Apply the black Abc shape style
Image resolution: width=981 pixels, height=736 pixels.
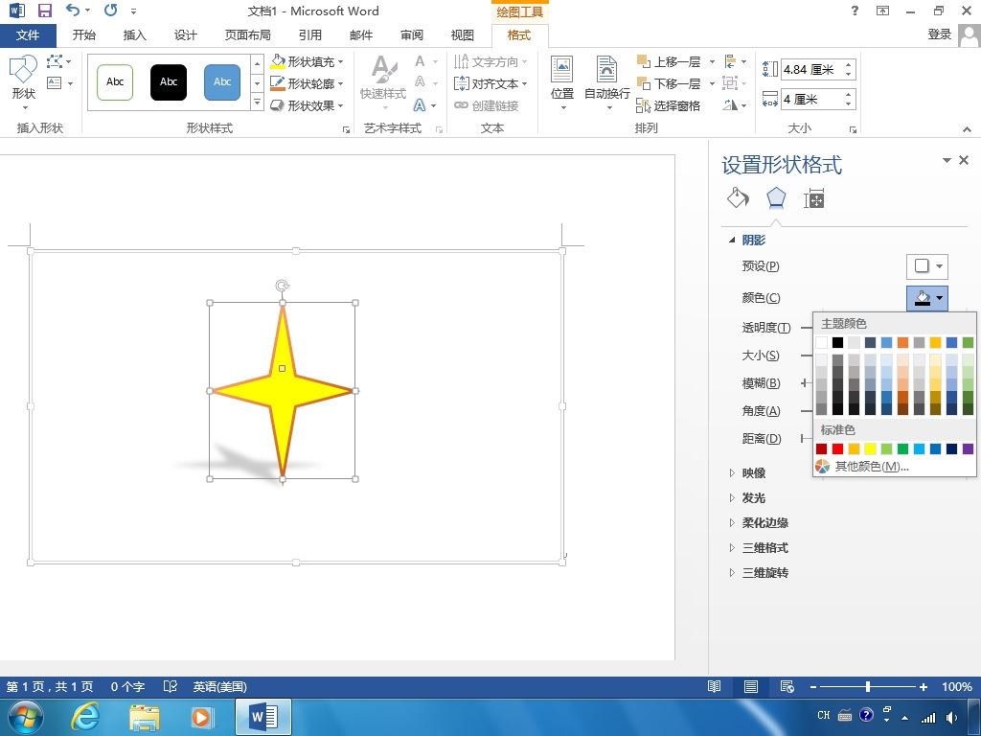[x=169, y=82]
